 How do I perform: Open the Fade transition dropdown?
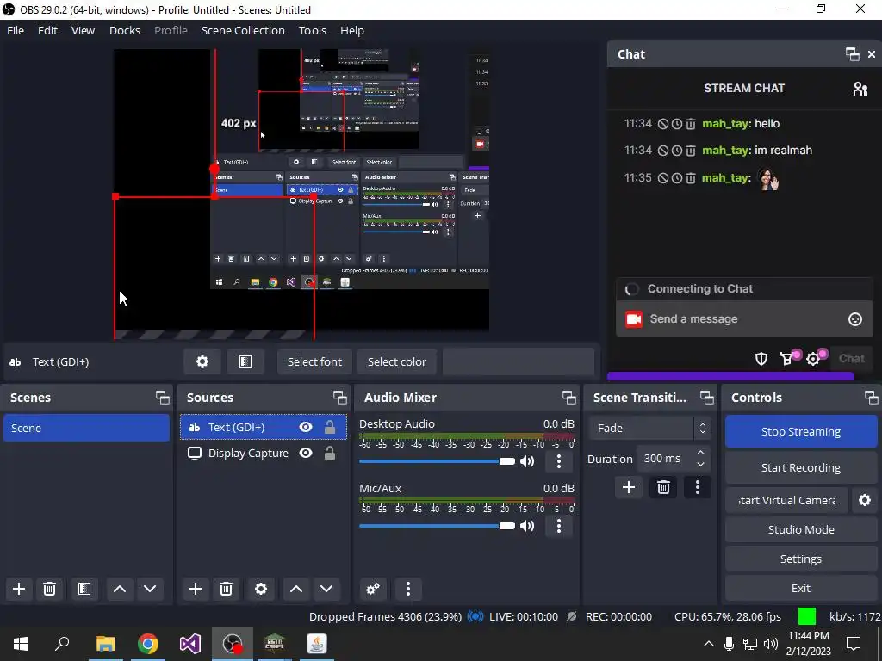click(649, 429)
